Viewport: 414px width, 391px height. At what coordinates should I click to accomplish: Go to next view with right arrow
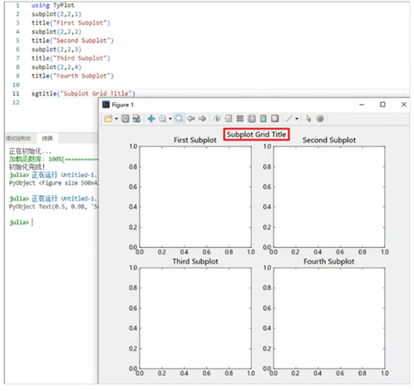pyautogui.click(x=202, y=119)
